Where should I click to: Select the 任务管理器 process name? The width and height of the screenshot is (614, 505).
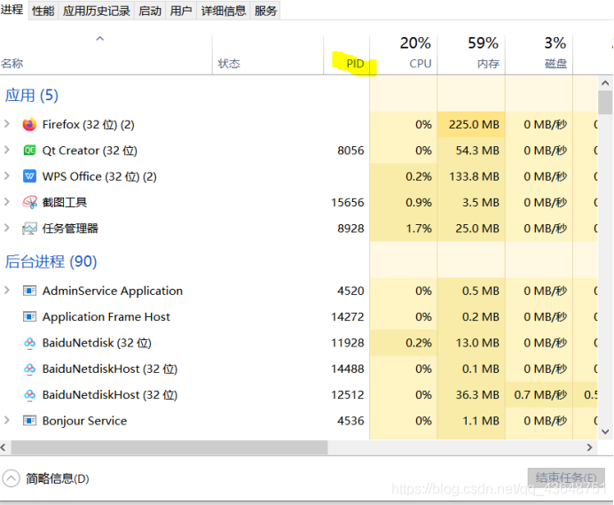point(70,229)
